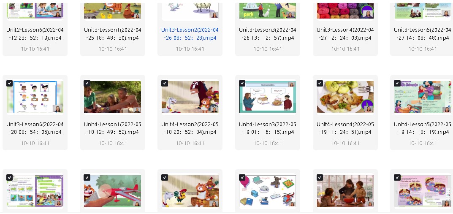Viewport: 453px width, 214px height.
Task: Open Unit4-Lesson1 family picnic thumbnail
Action: click(x=112, y=97)
